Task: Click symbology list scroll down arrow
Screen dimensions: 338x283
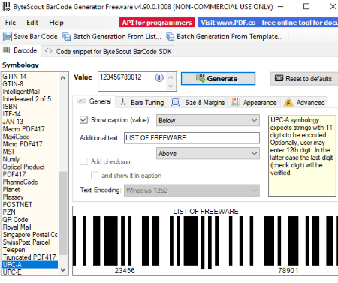Action: pyautogui.click(x=63, y=270)
